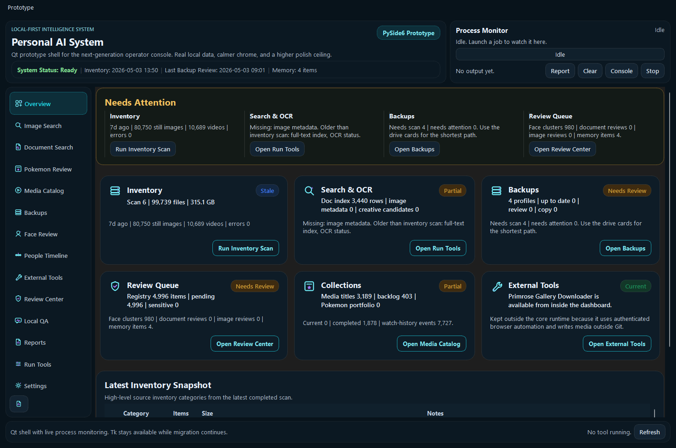Screen dimensions: 676x448
Task: Click the 'System Status: Ready' text
Action: (x=47, y=70)
